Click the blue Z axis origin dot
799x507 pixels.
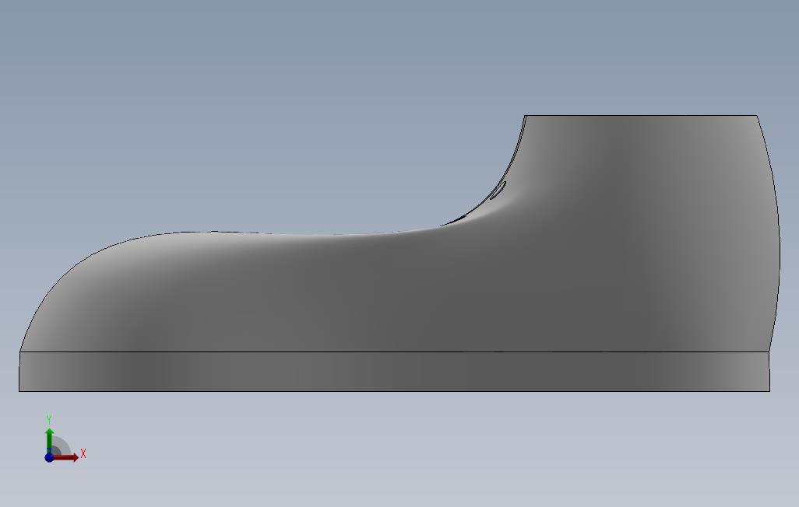pos(49,457)
